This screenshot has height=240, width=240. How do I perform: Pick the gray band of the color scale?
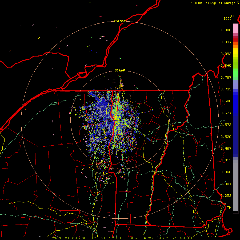coord(235,185)
